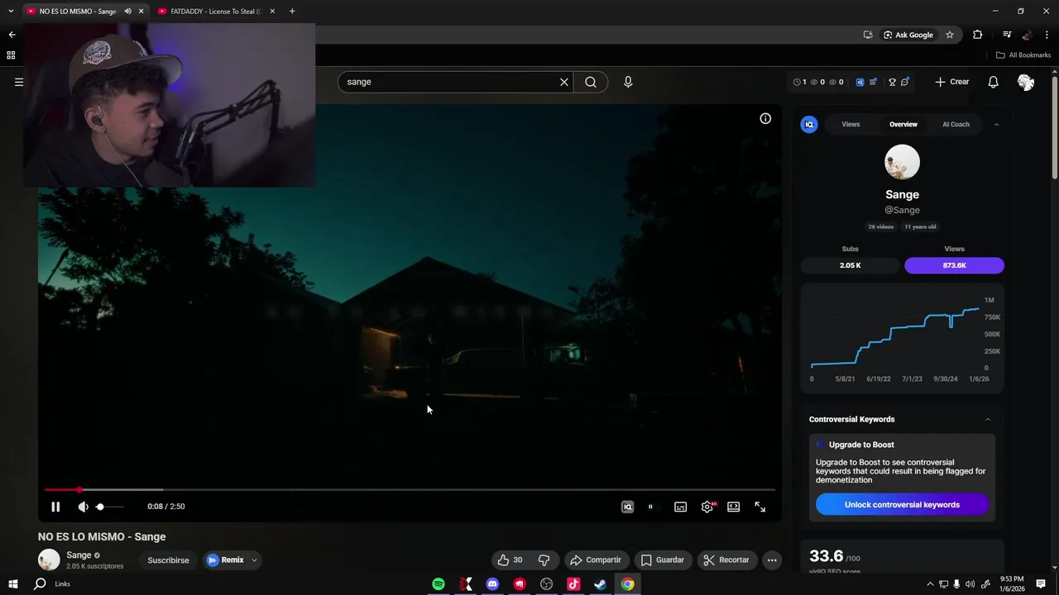This screenshot has width=1059, height=595.
Task: Open the extensions puzzle icon
Action: (978, 35)
